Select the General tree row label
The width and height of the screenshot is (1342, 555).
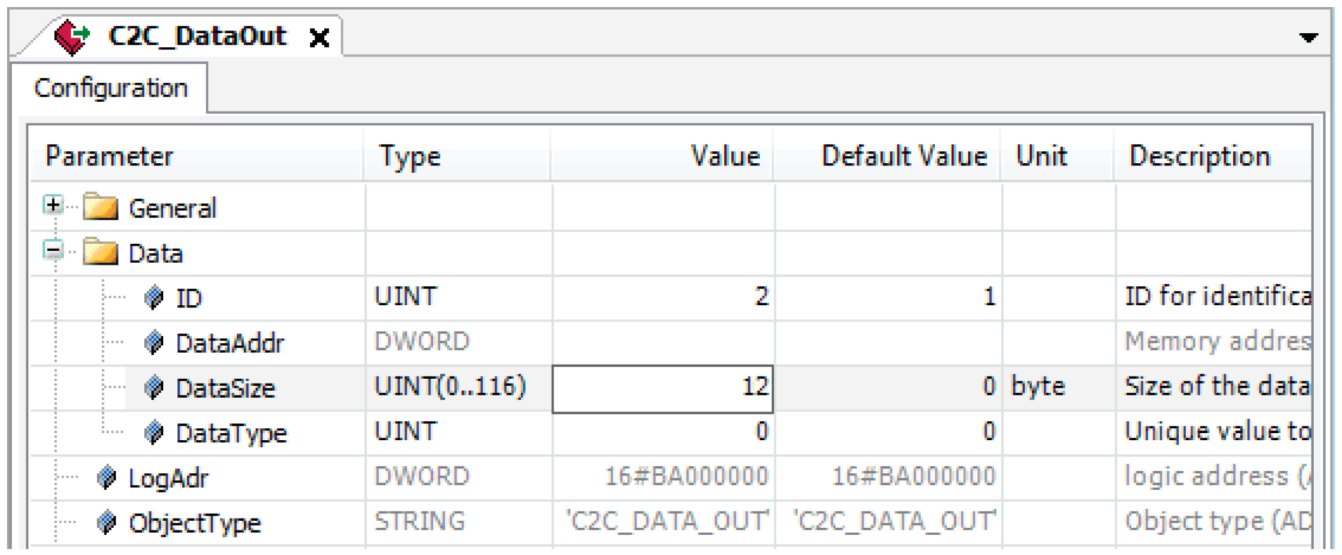(173, 208)
